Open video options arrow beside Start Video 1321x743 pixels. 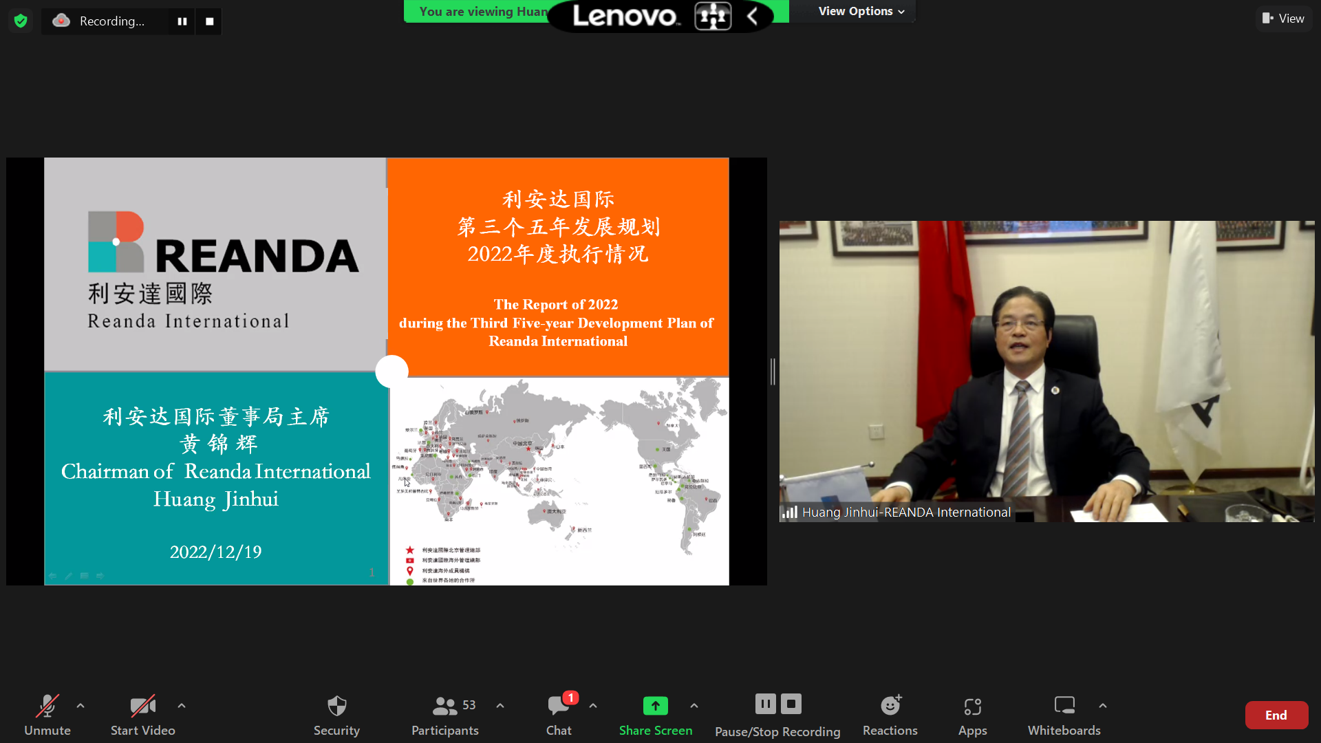pyautogui.click(x=182, y=706)
